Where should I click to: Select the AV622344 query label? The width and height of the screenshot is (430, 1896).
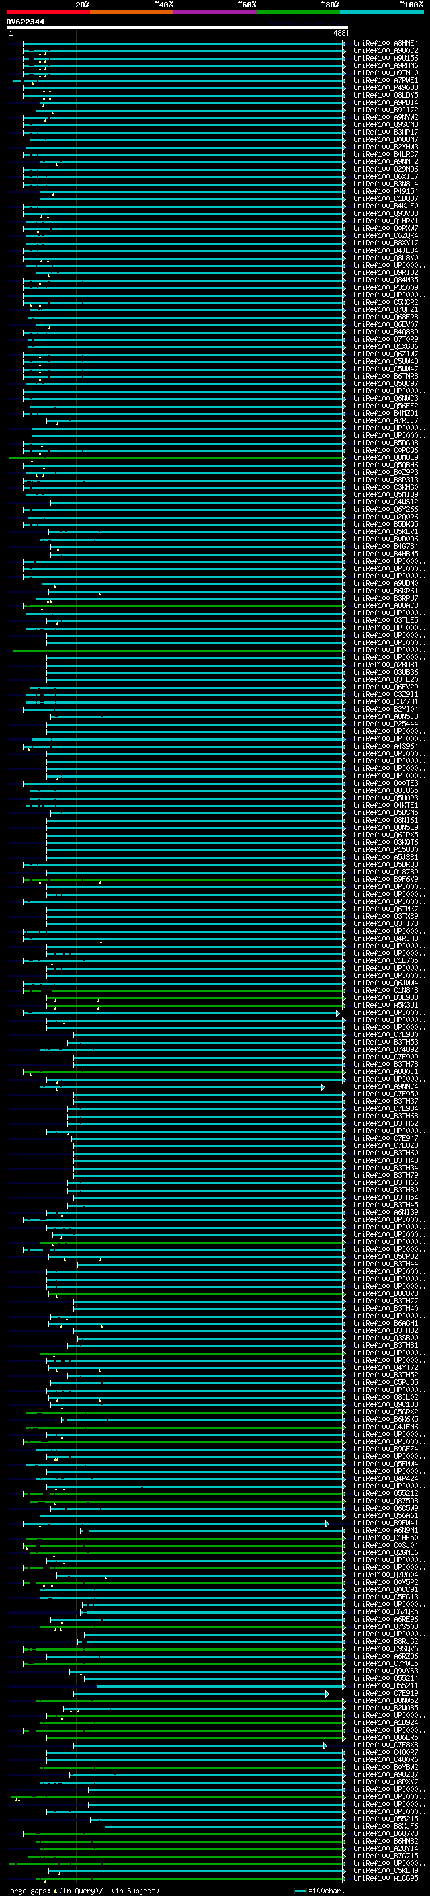click(x=25, y=22)
